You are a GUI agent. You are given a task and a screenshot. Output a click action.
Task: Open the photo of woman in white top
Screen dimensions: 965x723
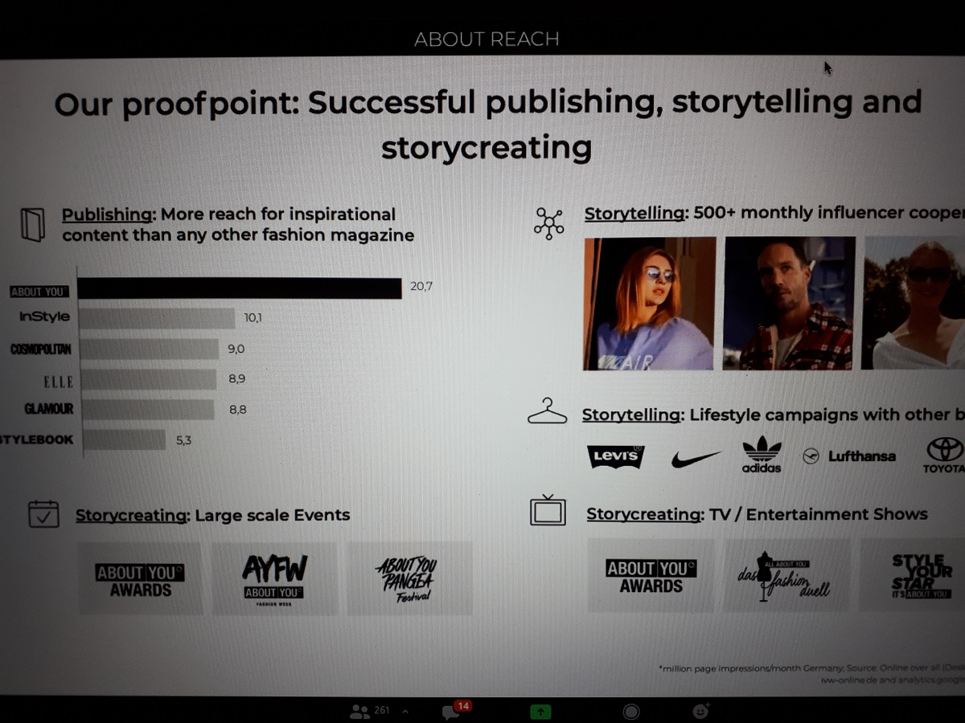point(914,302)
